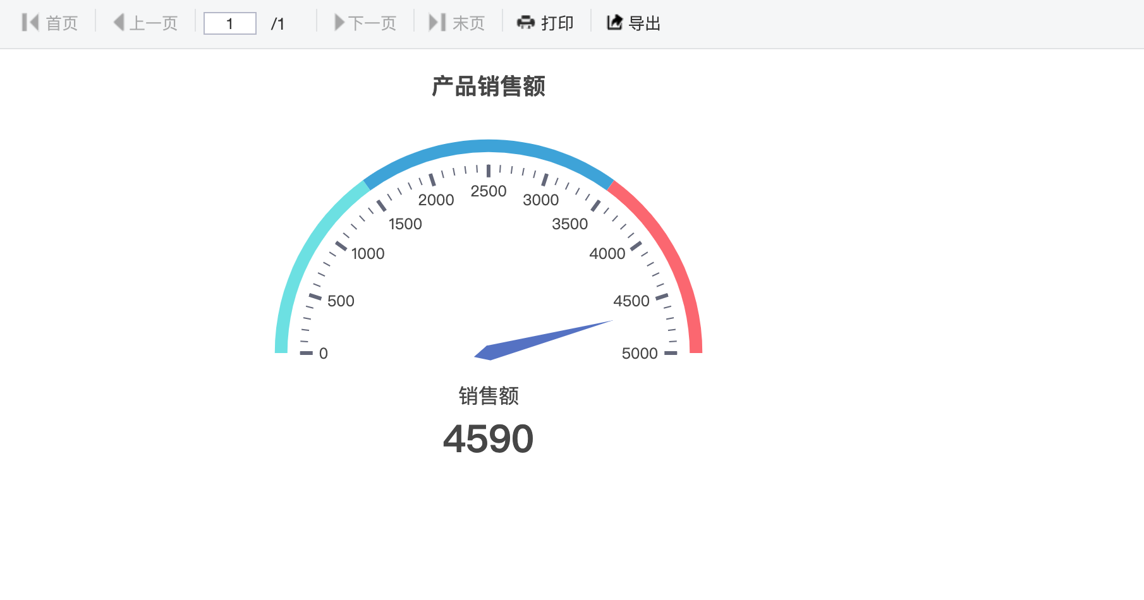Click the 末页 label

point(468,23)
